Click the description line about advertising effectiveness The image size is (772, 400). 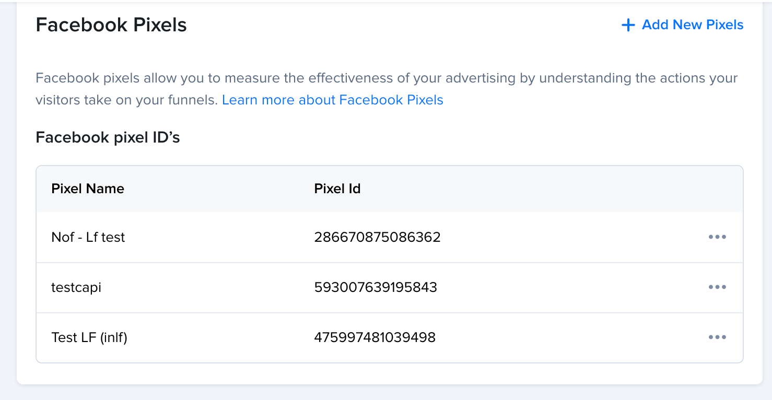(x=387, y=78)
